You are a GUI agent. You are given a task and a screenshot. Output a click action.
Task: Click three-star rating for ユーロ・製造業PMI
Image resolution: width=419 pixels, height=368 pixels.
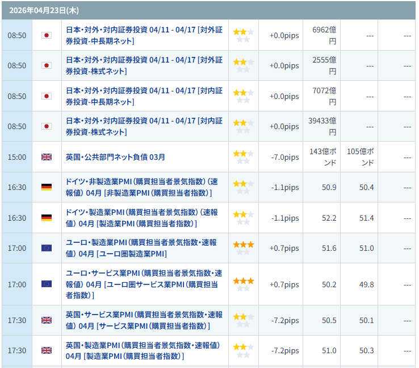pos(243,245)
